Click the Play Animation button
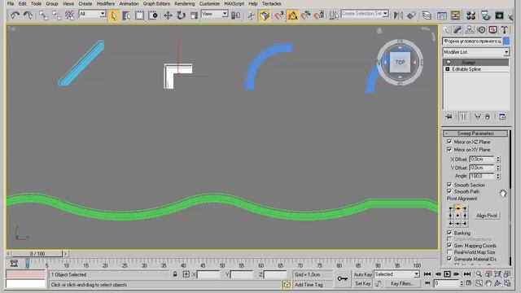 447,274
